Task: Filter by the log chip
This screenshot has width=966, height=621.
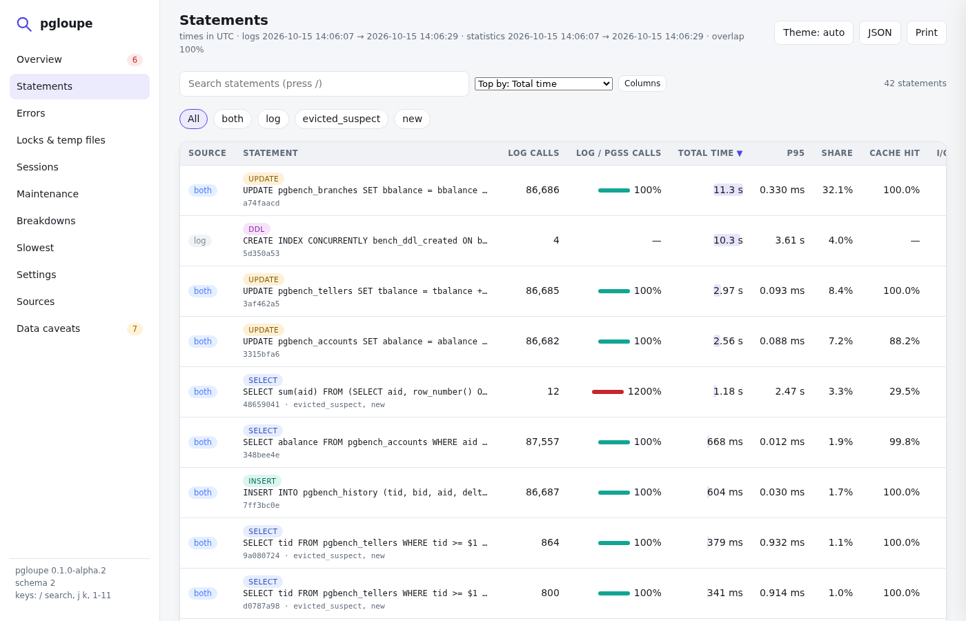Action: [273, 119]
